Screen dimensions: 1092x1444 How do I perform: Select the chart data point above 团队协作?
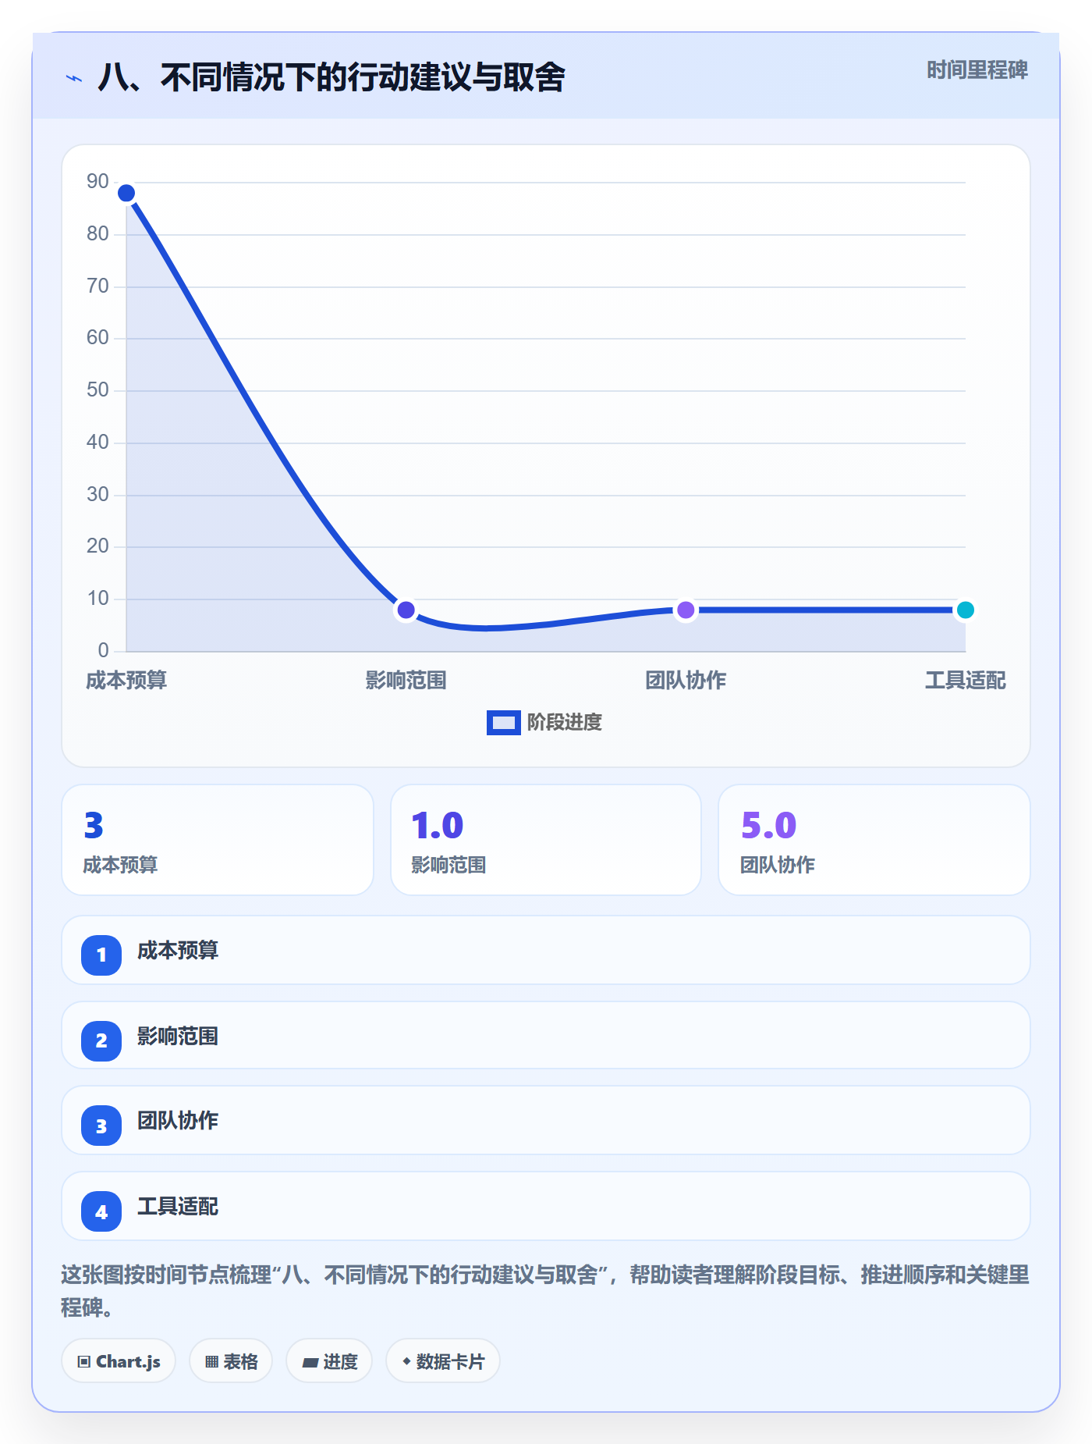pos(686,610)
